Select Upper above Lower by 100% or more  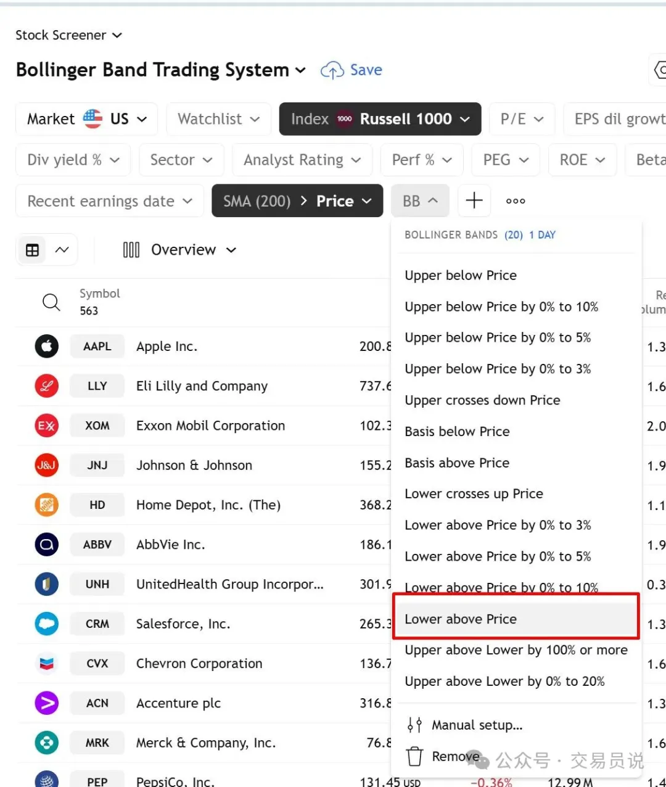[516, 650]
